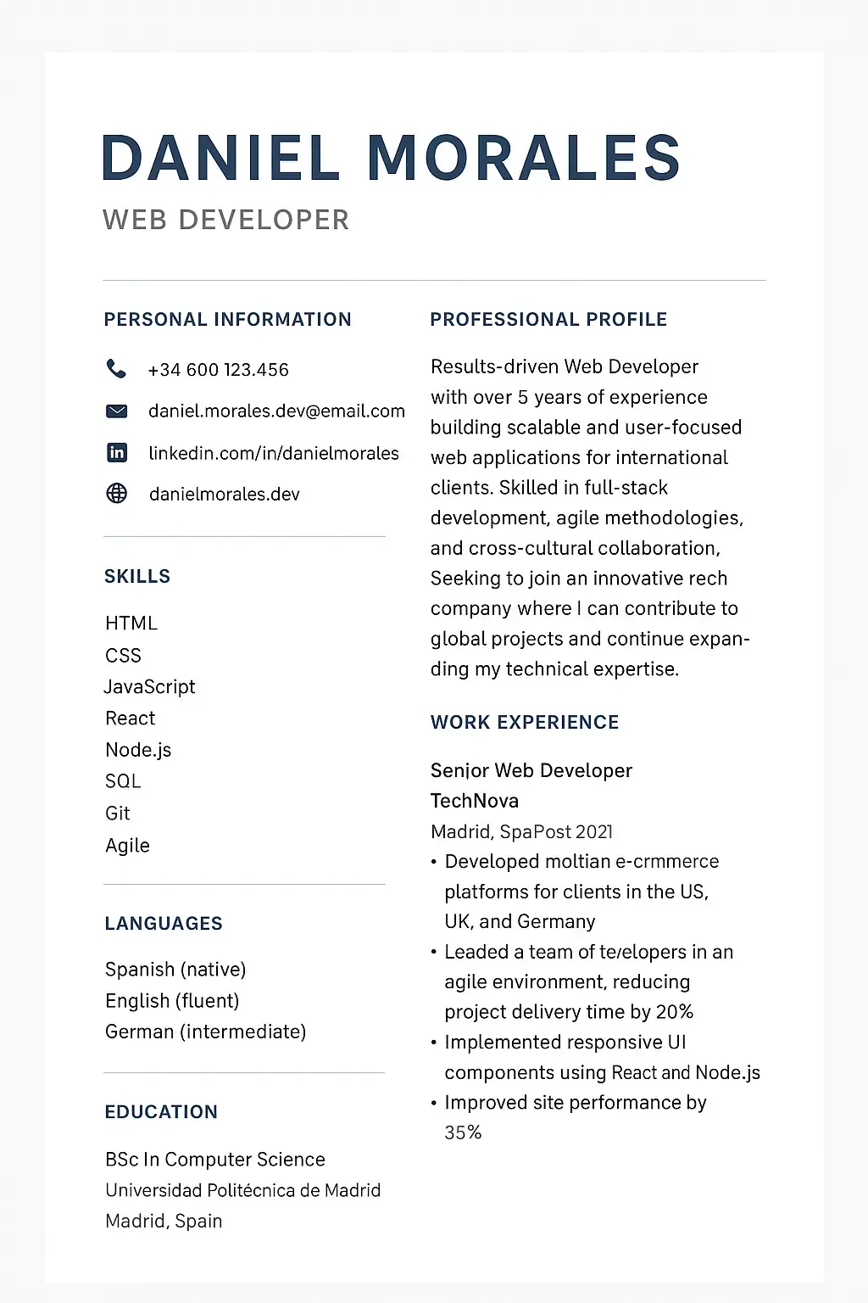Click the WEB DEVELOPER subtitle
Image resolution: width=868 pixels, height=1303 pixels.
point(225,220)
